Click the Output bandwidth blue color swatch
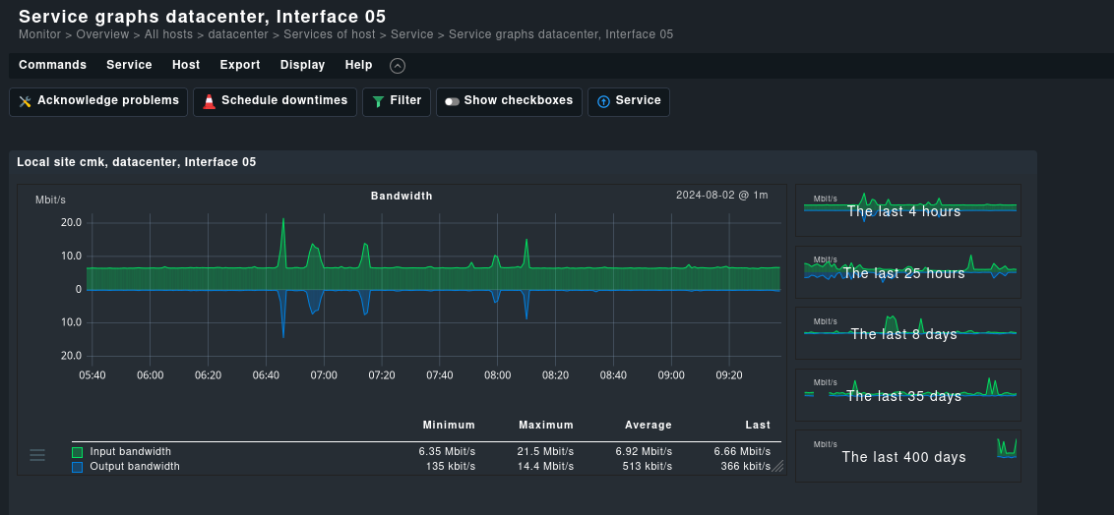This screenshot has width=1114, height=515. coord(77,467)
